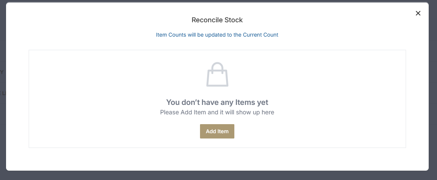Close the Reconcile Stock dialog with X
The image size is (437, 180).
tap(418, 13)
